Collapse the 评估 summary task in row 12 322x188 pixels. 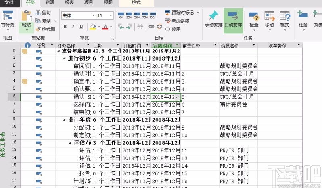pyautogui.click(x=70, y=143)
